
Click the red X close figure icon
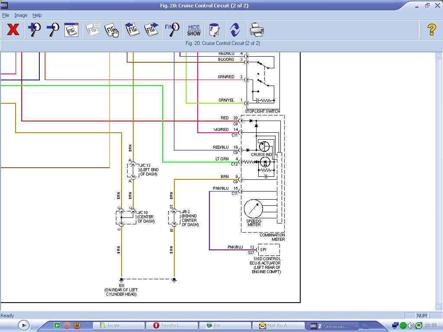click(13, 30)
